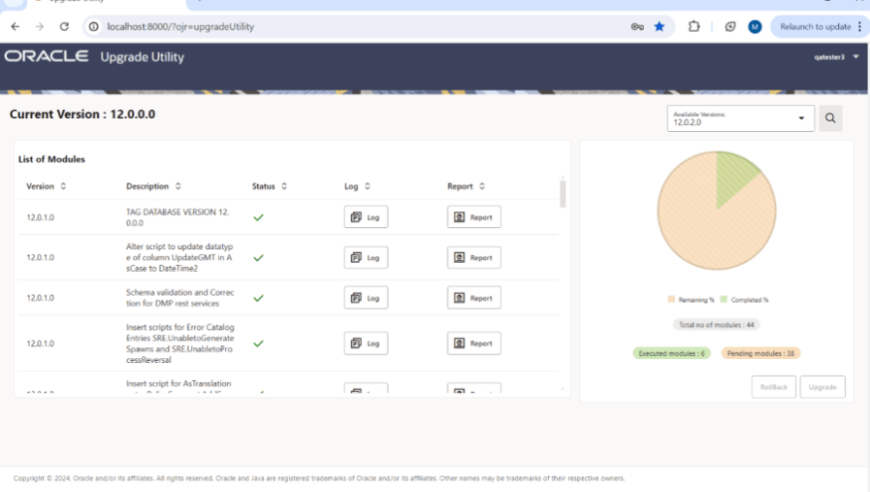Sort the Status column
The width and height of the screenshot is (870, 492).
tap(284, 186)
